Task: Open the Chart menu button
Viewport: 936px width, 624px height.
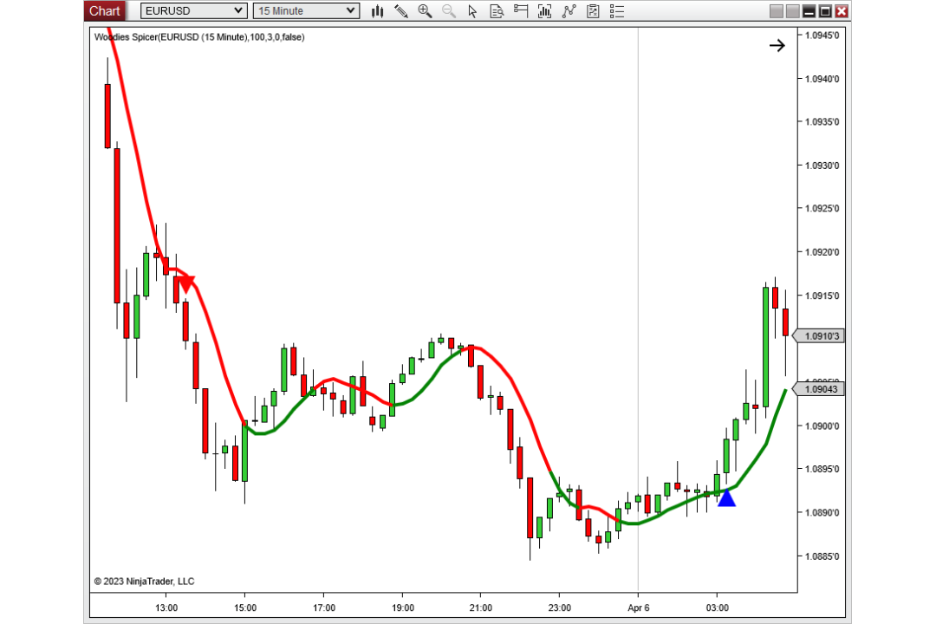Action: (105, 10)
